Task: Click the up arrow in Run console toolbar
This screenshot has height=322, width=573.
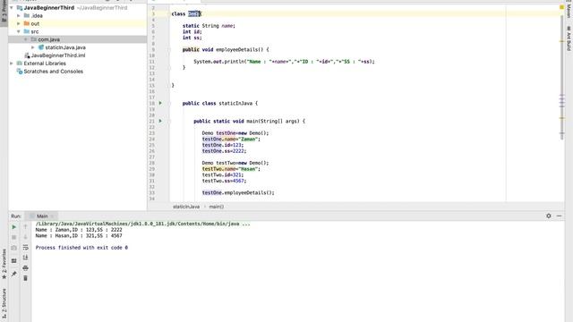Action: click(x=25, y=227)
